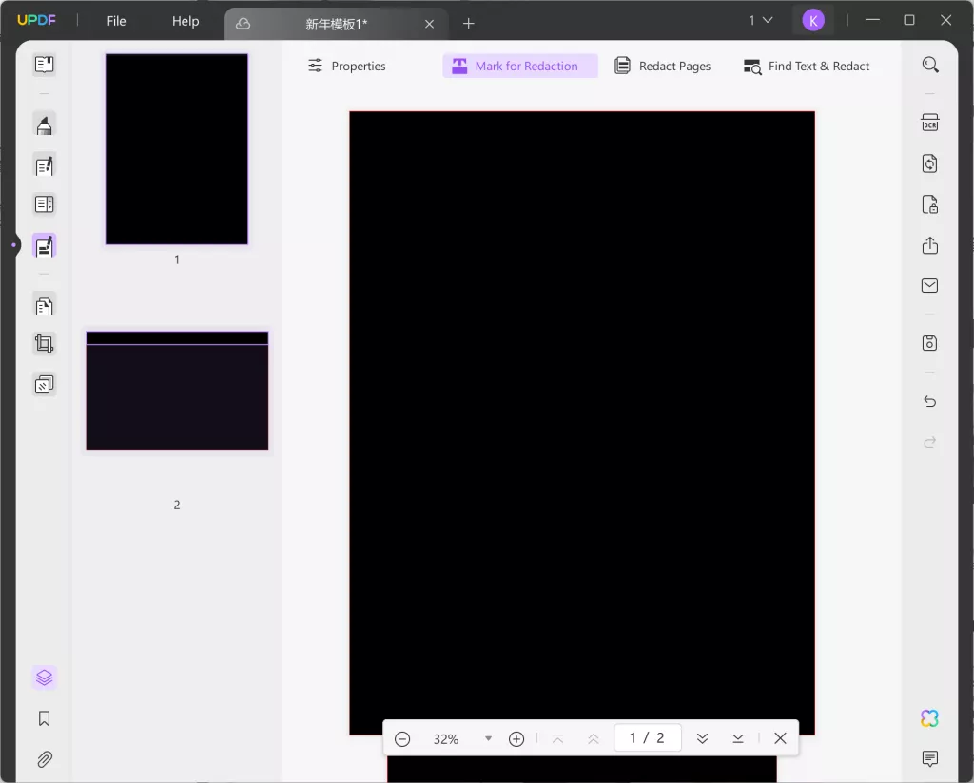
Task: Switch to the 新年模板1* tab
Action: click(336, 24)
